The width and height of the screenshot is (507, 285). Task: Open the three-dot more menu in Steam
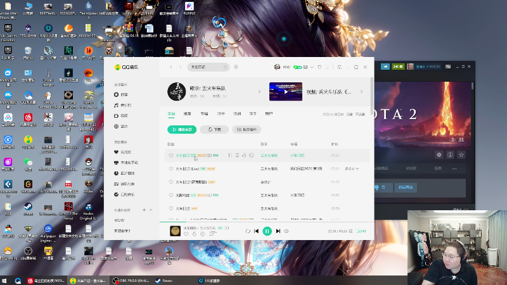454,168
